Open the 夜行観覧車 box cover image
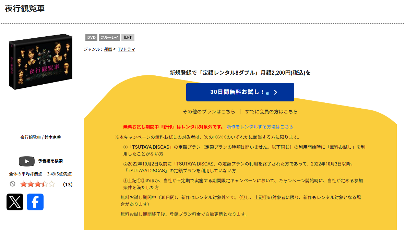The image size is (405, 234). point(40,62)
